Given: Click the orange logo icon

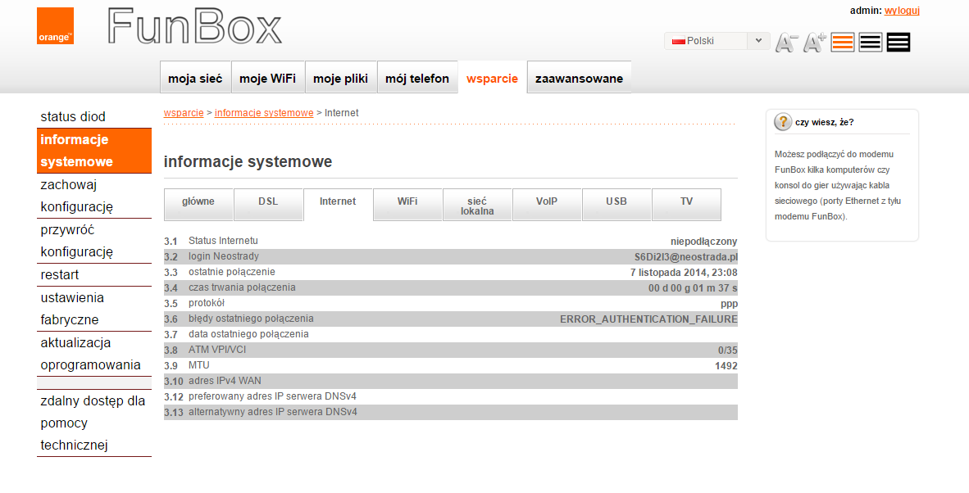Looking at the screenshot, I should [x=55, y=26].
